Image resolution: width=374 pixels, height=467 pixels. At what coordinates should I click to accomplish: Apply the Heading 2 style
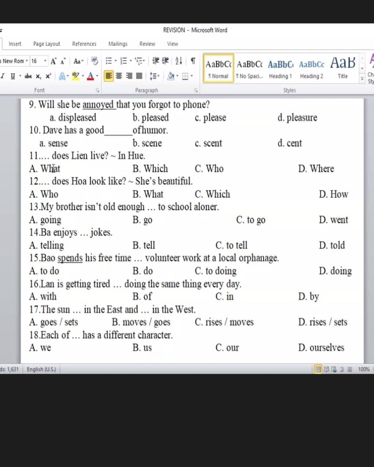pyautogui.click(x=312, y=68)
